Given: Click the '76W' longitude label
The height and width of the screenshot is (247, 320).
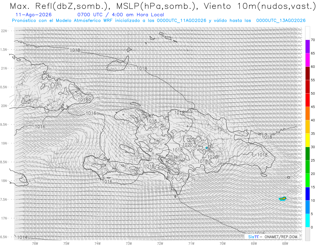Looking at the screenshot, I should point(35,244).
